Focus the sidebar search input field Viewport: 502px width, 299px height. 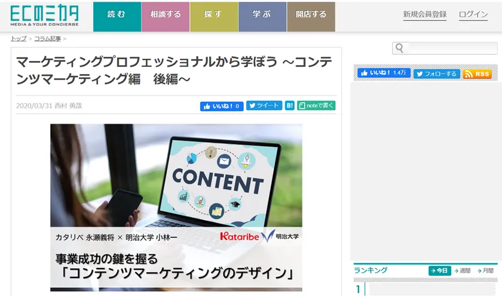[x=445, y=48]
